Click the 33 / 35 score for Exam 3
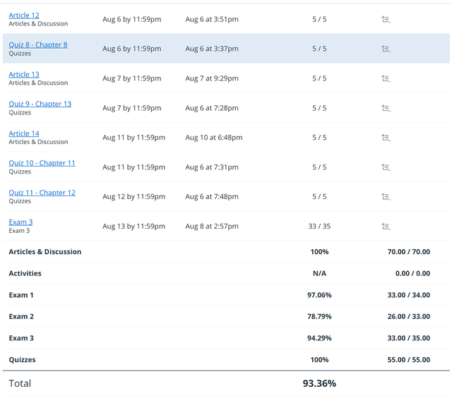 coord(319,227)
